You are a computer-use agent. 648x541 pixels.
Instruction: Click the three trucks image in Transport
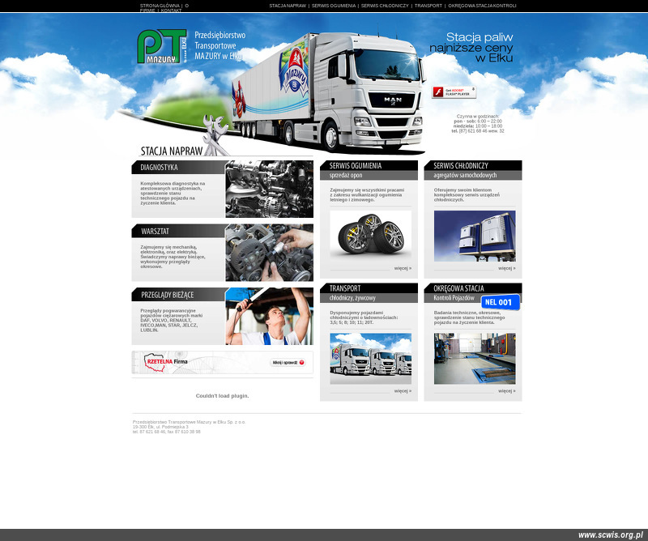click(371, 359)
